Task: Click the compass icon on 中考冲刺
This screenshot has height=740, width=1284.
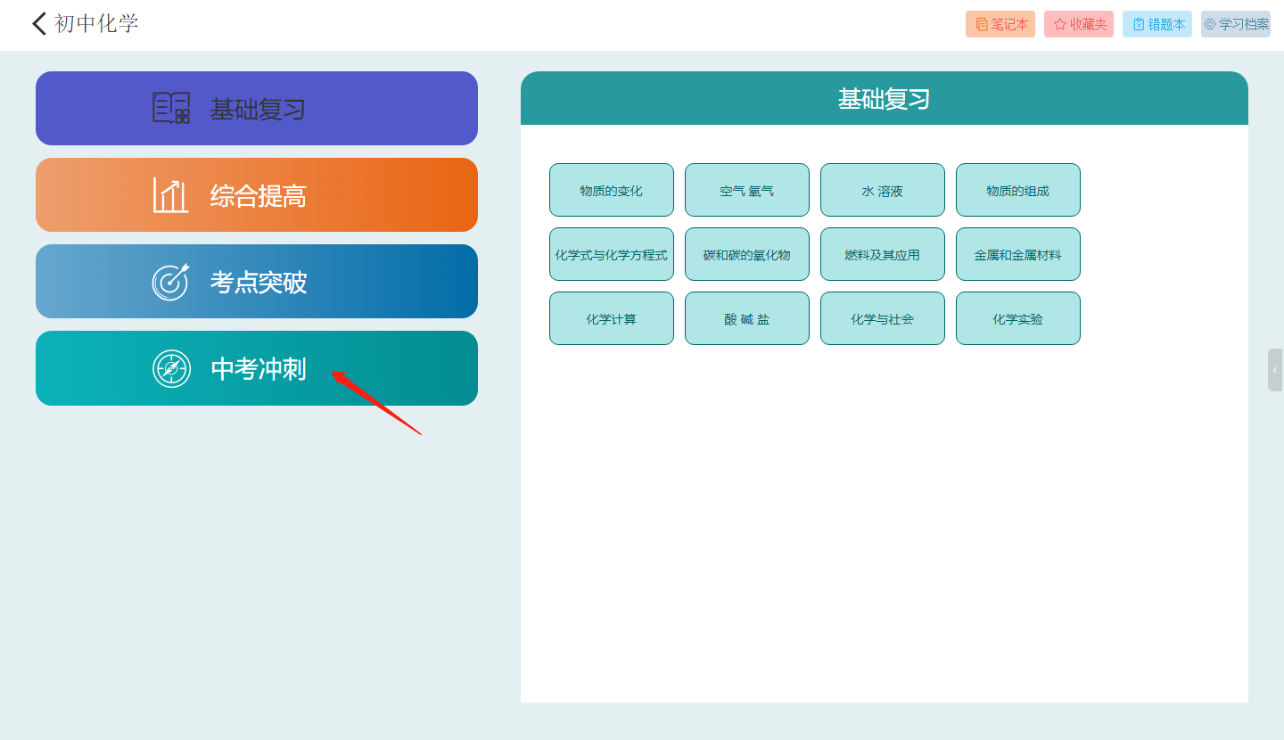Action: point(171,368)
